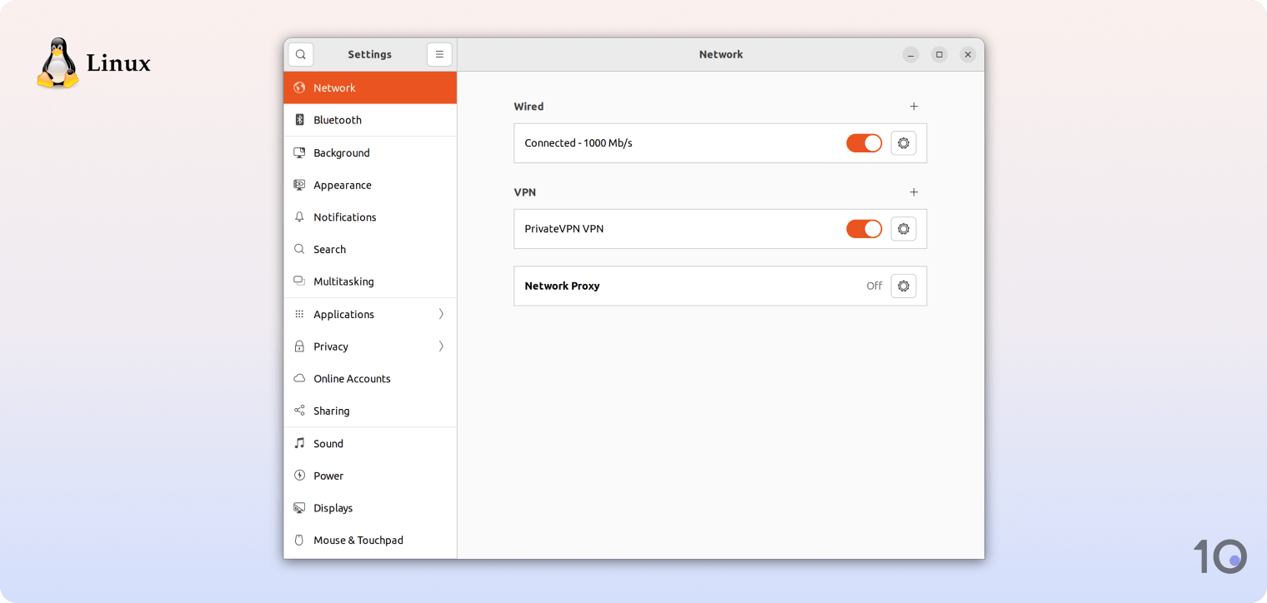Screen dimensions: 1267x603
Task: Click the VPN section heading
Action: click(x=525, y=192)
